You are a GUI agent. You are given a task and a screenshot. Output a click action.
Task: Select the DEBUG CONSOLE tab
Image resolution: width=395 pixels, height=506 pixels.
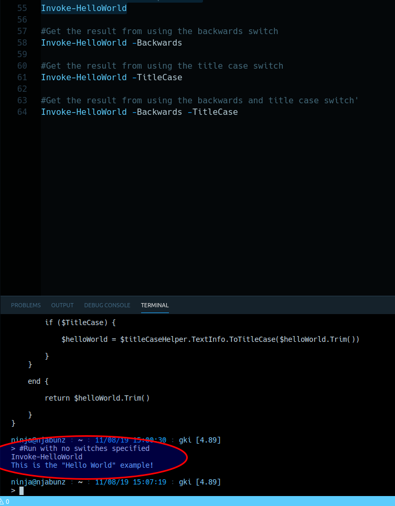click(x=107, y=305)
